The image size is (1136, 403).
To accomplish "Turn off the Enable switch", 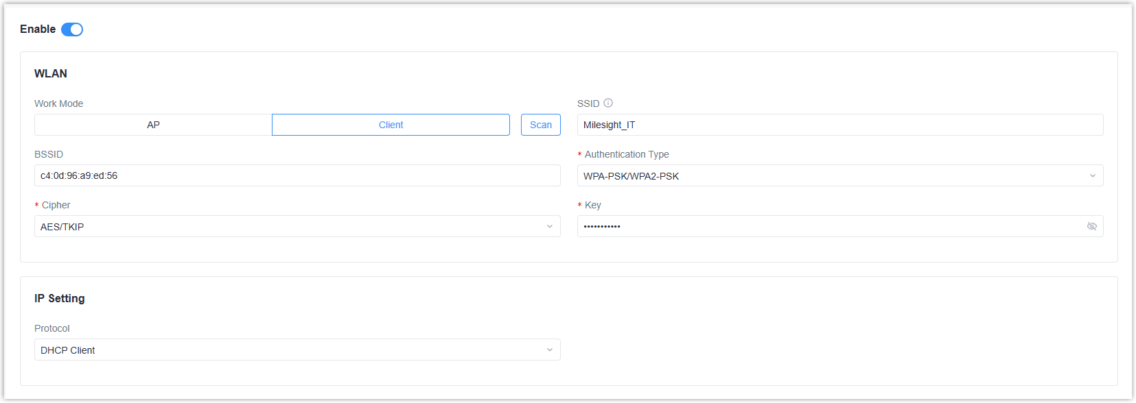I will pos(72,29).
